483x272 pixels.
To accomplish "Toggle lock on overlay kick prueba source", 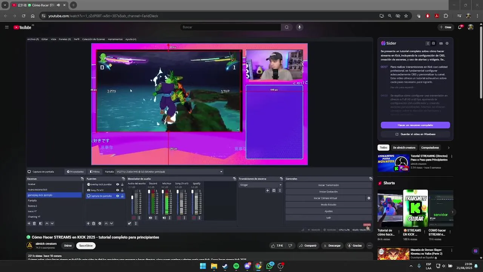I will click(122, 184).
